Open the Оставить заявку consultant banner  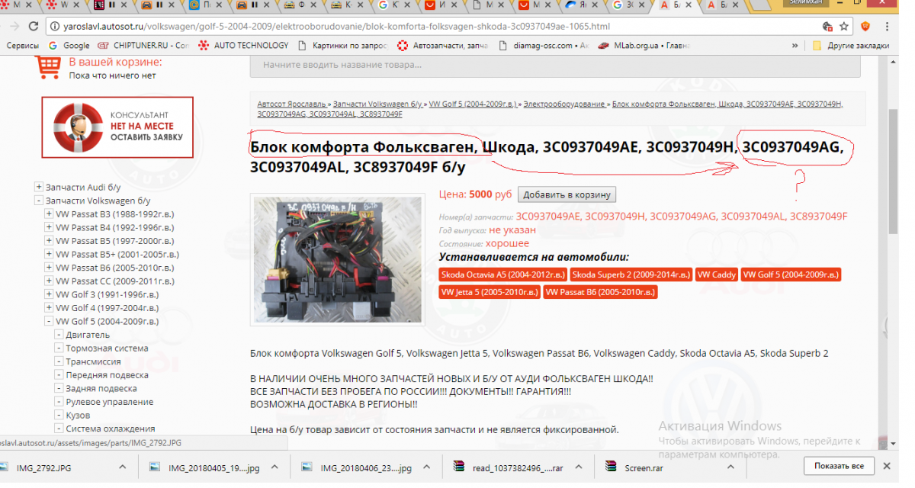[x=117, y=127]
